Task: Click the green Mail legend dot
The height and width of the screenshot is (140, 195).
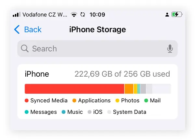Action: pyautogui.click(x=146, y=100)
